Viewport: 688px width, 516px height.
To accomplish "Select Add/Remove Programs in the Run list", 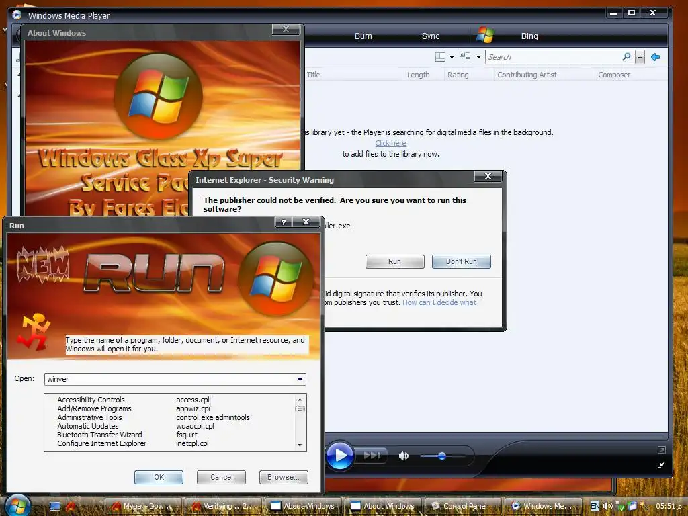I will click(x=94, y=408).
